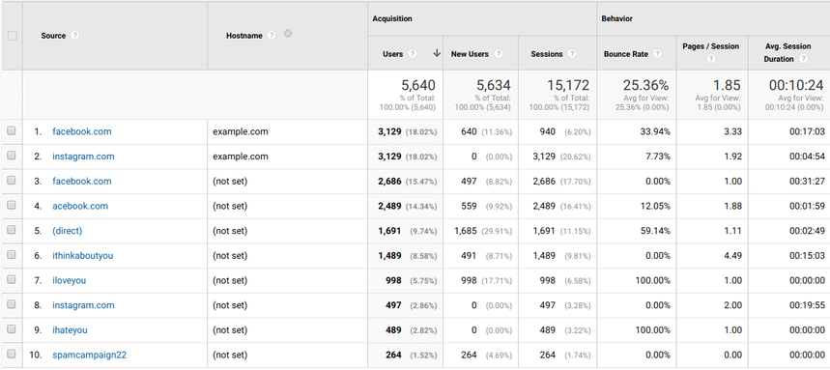Click help icon next to Users column

(413, 54)
